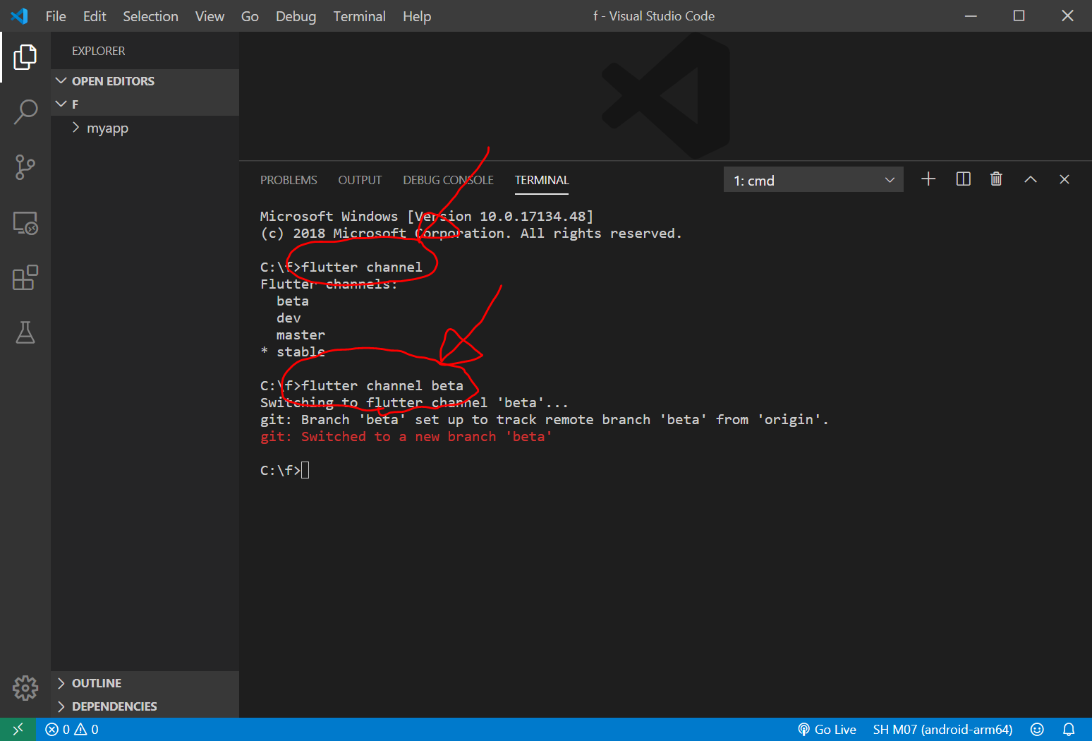
Task: Maximize the VS Code window
Action: (x=1019, y=16)
